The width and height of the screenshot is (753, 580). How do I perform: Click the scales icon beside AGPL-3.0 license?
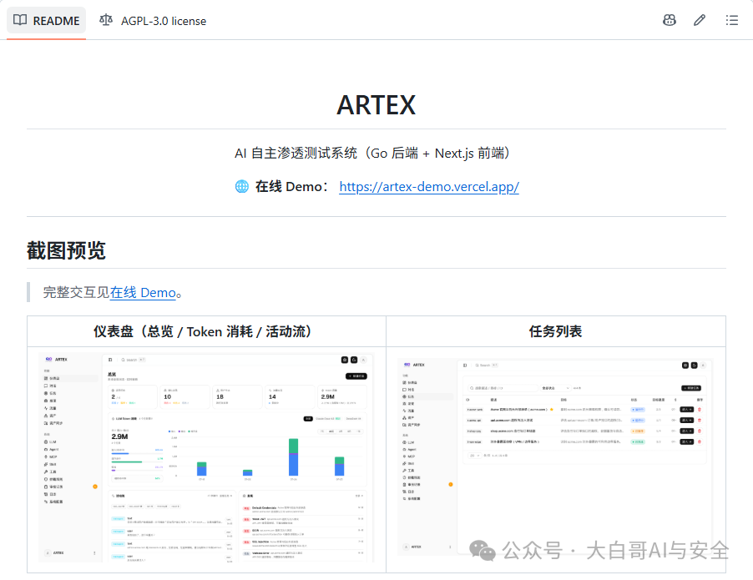(106, 20)
